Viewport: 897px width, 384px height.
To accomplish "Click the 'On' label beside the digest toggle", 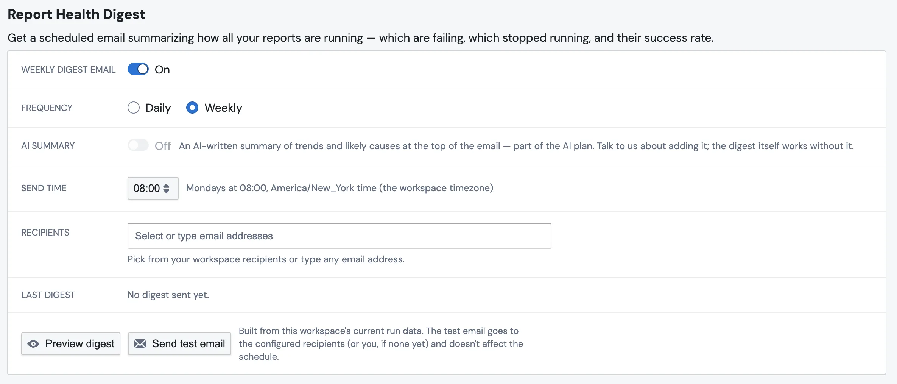I will 162,70.
